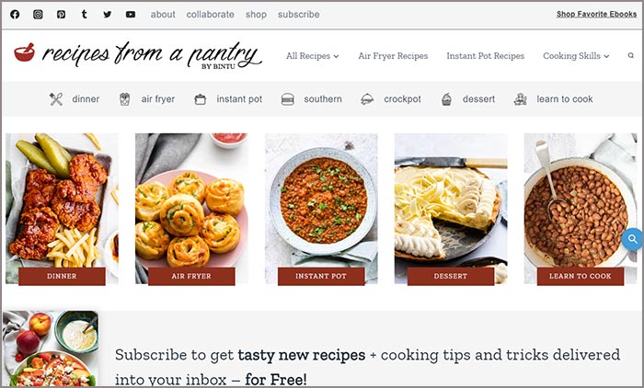Open the Pinterest social icon
This screenshot has height=388, width=644.
pyautogui.click(x=62, y=15)
